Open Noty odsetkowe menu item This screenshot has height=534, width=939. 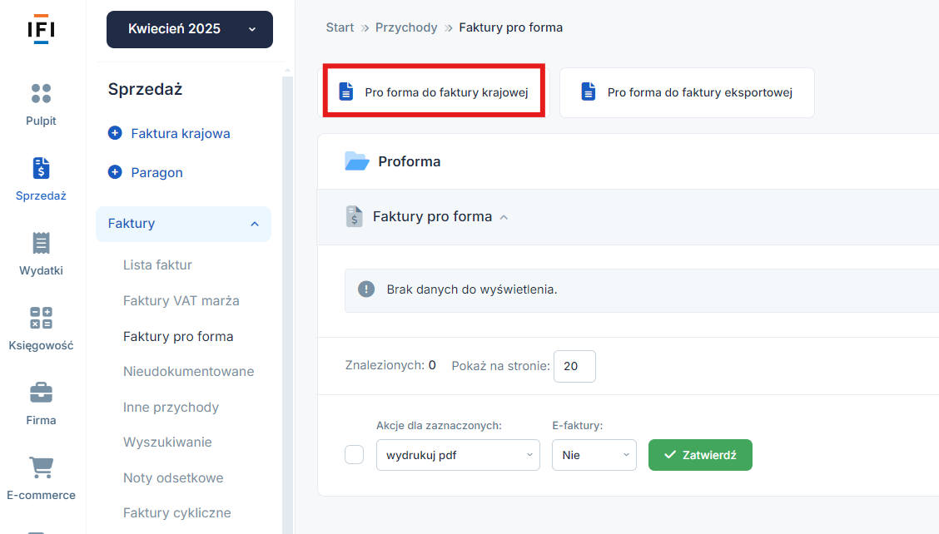(173, 477)
